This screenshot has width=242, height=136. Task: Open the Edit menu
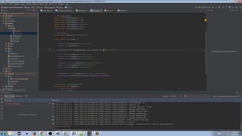click(6, 4)
